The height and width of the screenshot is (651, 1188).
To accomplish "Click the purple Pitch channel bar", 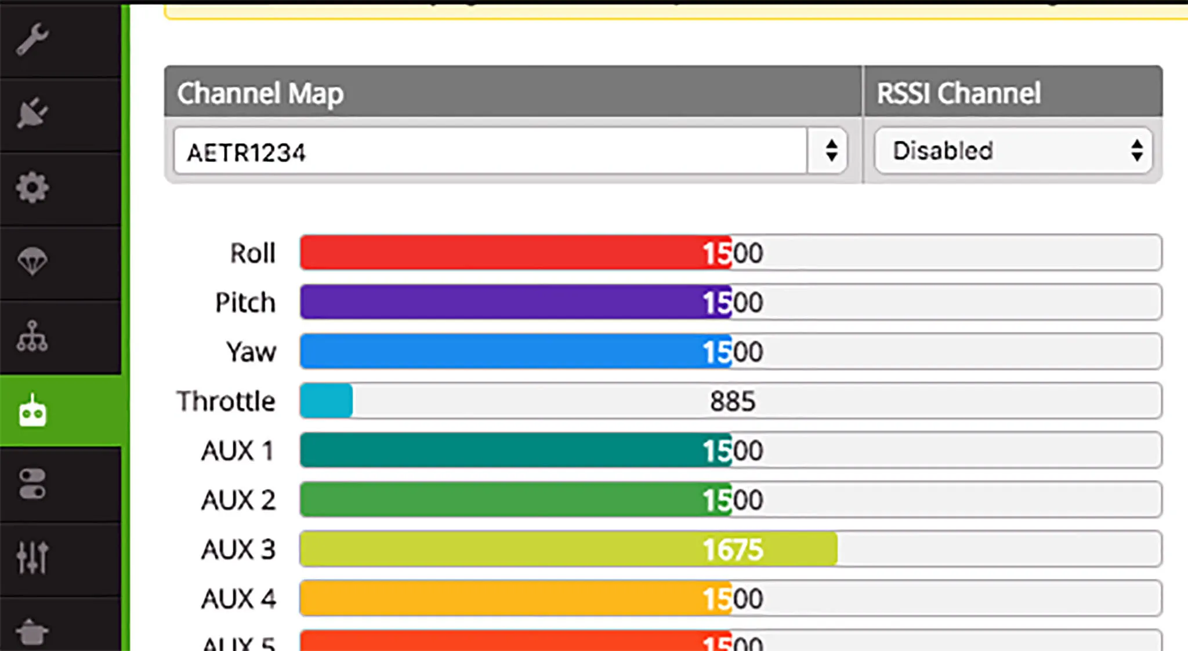I will tap(731, 302).
